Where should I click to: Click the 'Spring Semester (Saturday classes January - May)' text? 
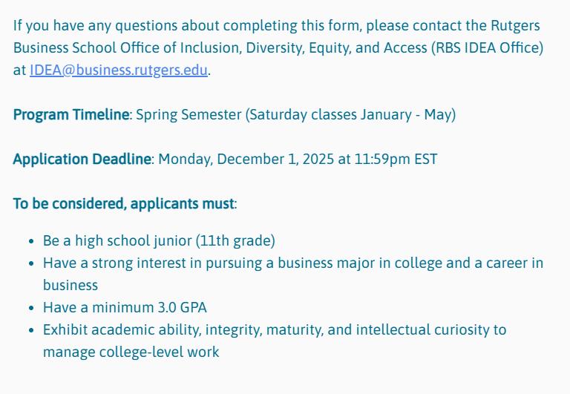click(295, 115)
